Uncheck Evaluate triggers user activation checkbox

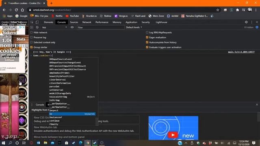(x=147, y=47)
